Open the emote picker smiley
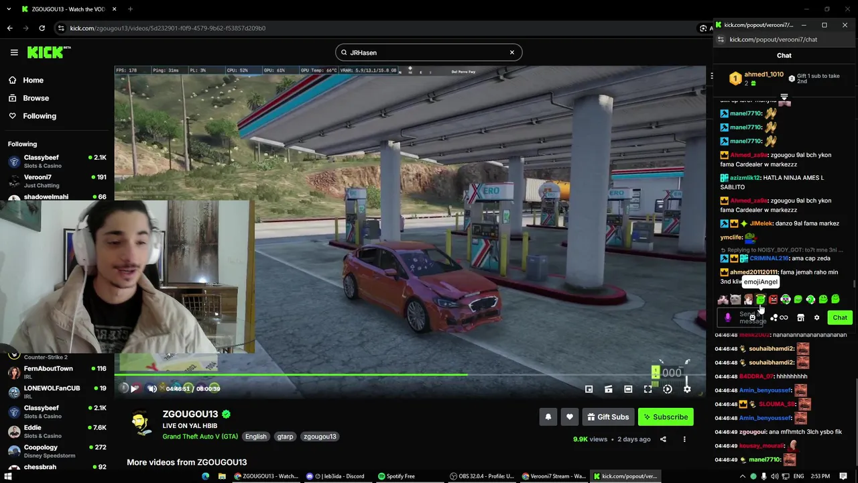This screenshot has height=483, width=858. 752,317
